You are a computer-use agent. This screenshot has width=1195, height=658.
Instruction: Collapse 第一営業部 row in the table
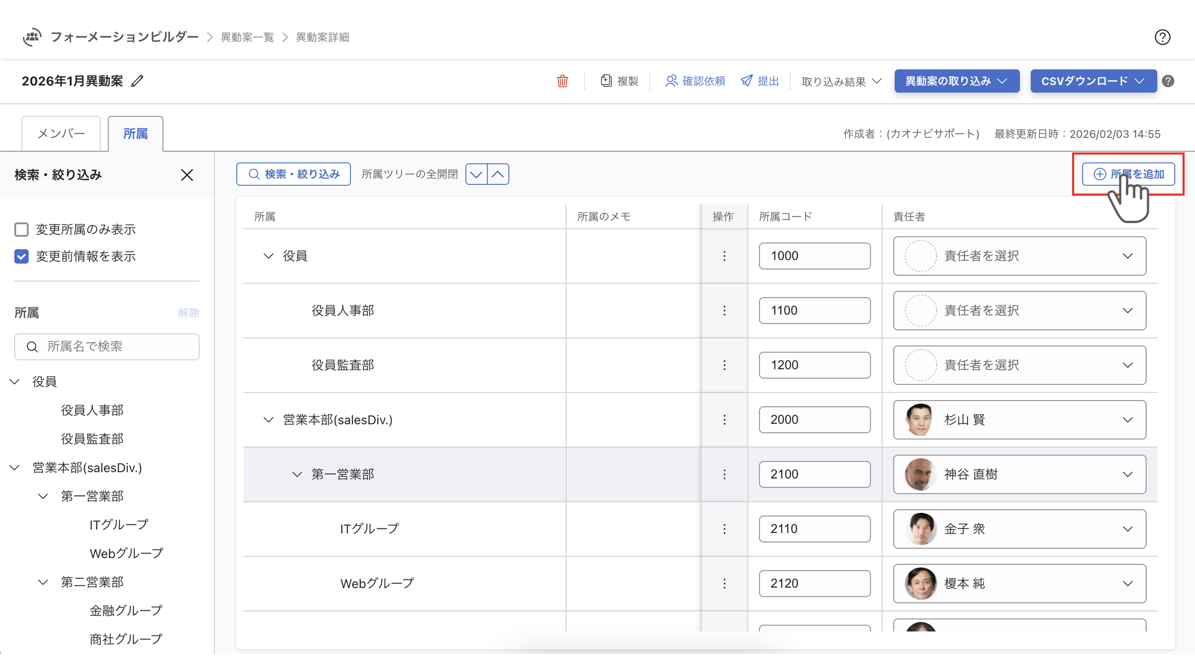click(297, 475)
